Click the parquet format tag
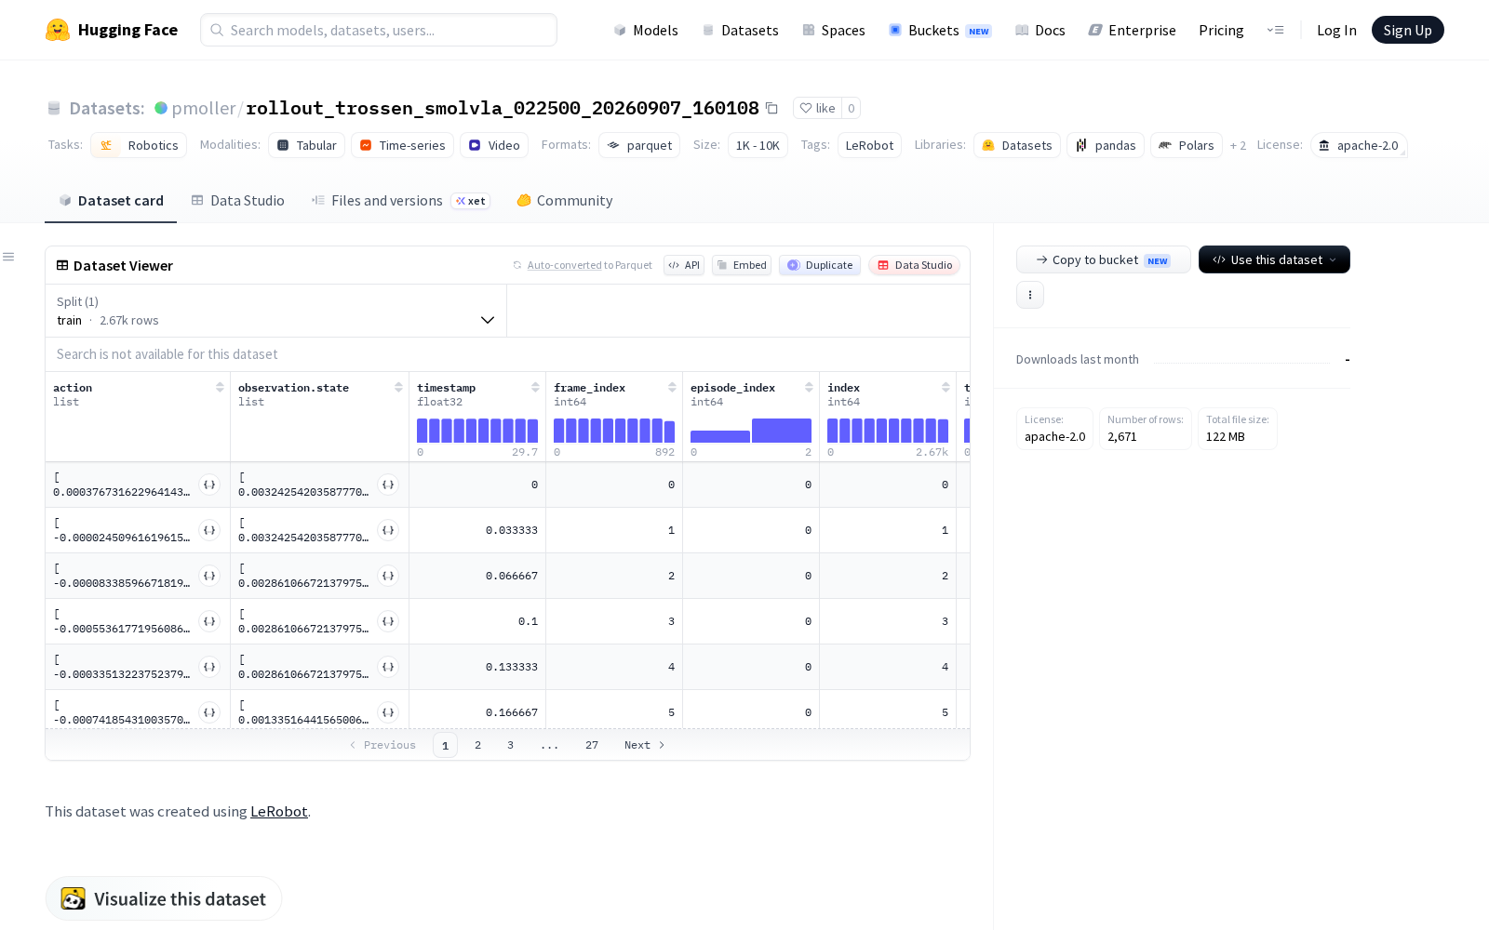This screenshot has height=930, width=1489. tap(639, 145)
